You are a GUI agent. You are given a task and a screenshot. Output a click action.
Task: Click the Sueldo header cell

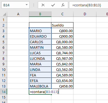click(x=62, y=25)
